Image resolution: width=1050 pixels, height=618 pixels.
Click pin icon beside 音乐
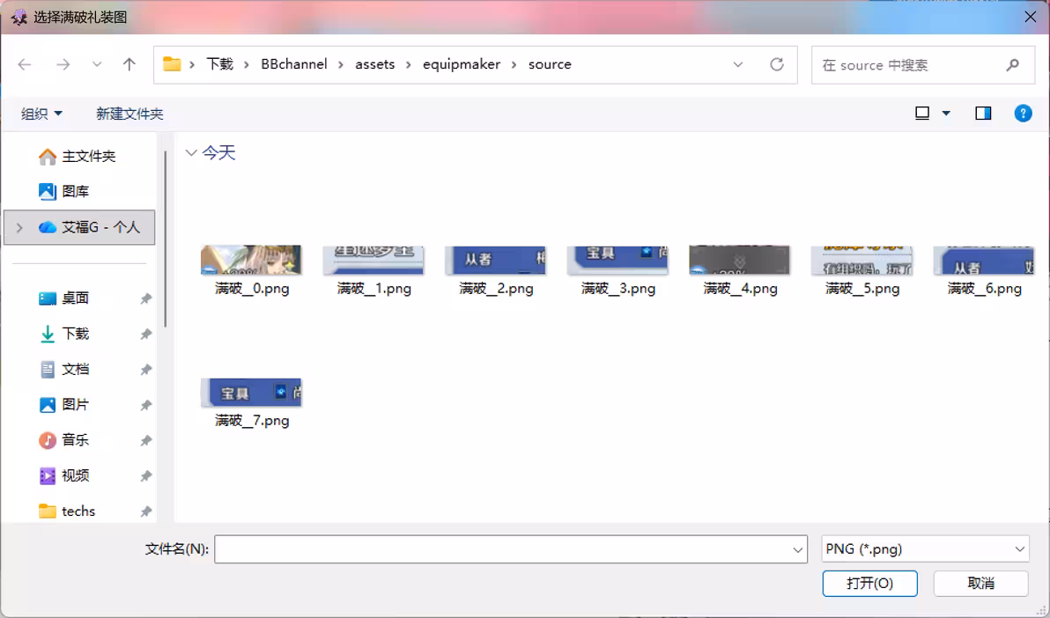coord(145,440)
